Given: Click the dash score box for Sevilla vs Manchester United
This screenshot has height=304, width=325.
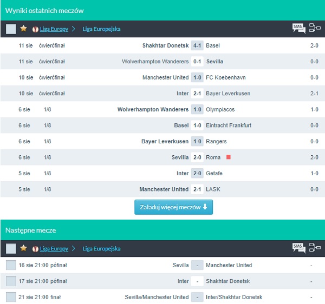Looking at the screenshot, I should click(x=197, y=265).
